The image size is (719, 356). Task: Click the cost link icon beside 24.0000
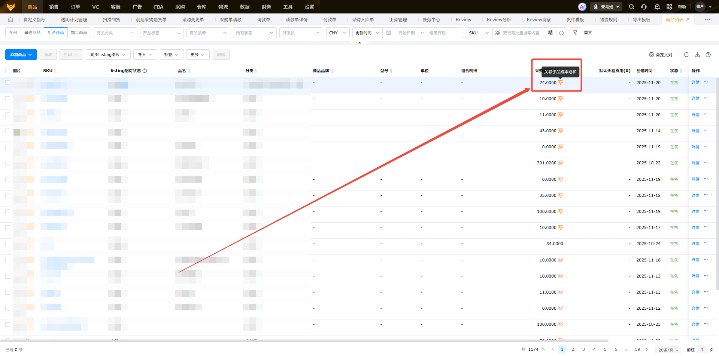[x=560, y=83]
